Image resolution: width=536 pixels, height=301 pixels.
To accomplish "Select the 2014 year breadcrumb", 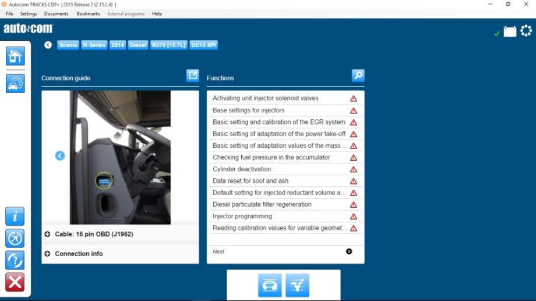I will tap(118, 45).
